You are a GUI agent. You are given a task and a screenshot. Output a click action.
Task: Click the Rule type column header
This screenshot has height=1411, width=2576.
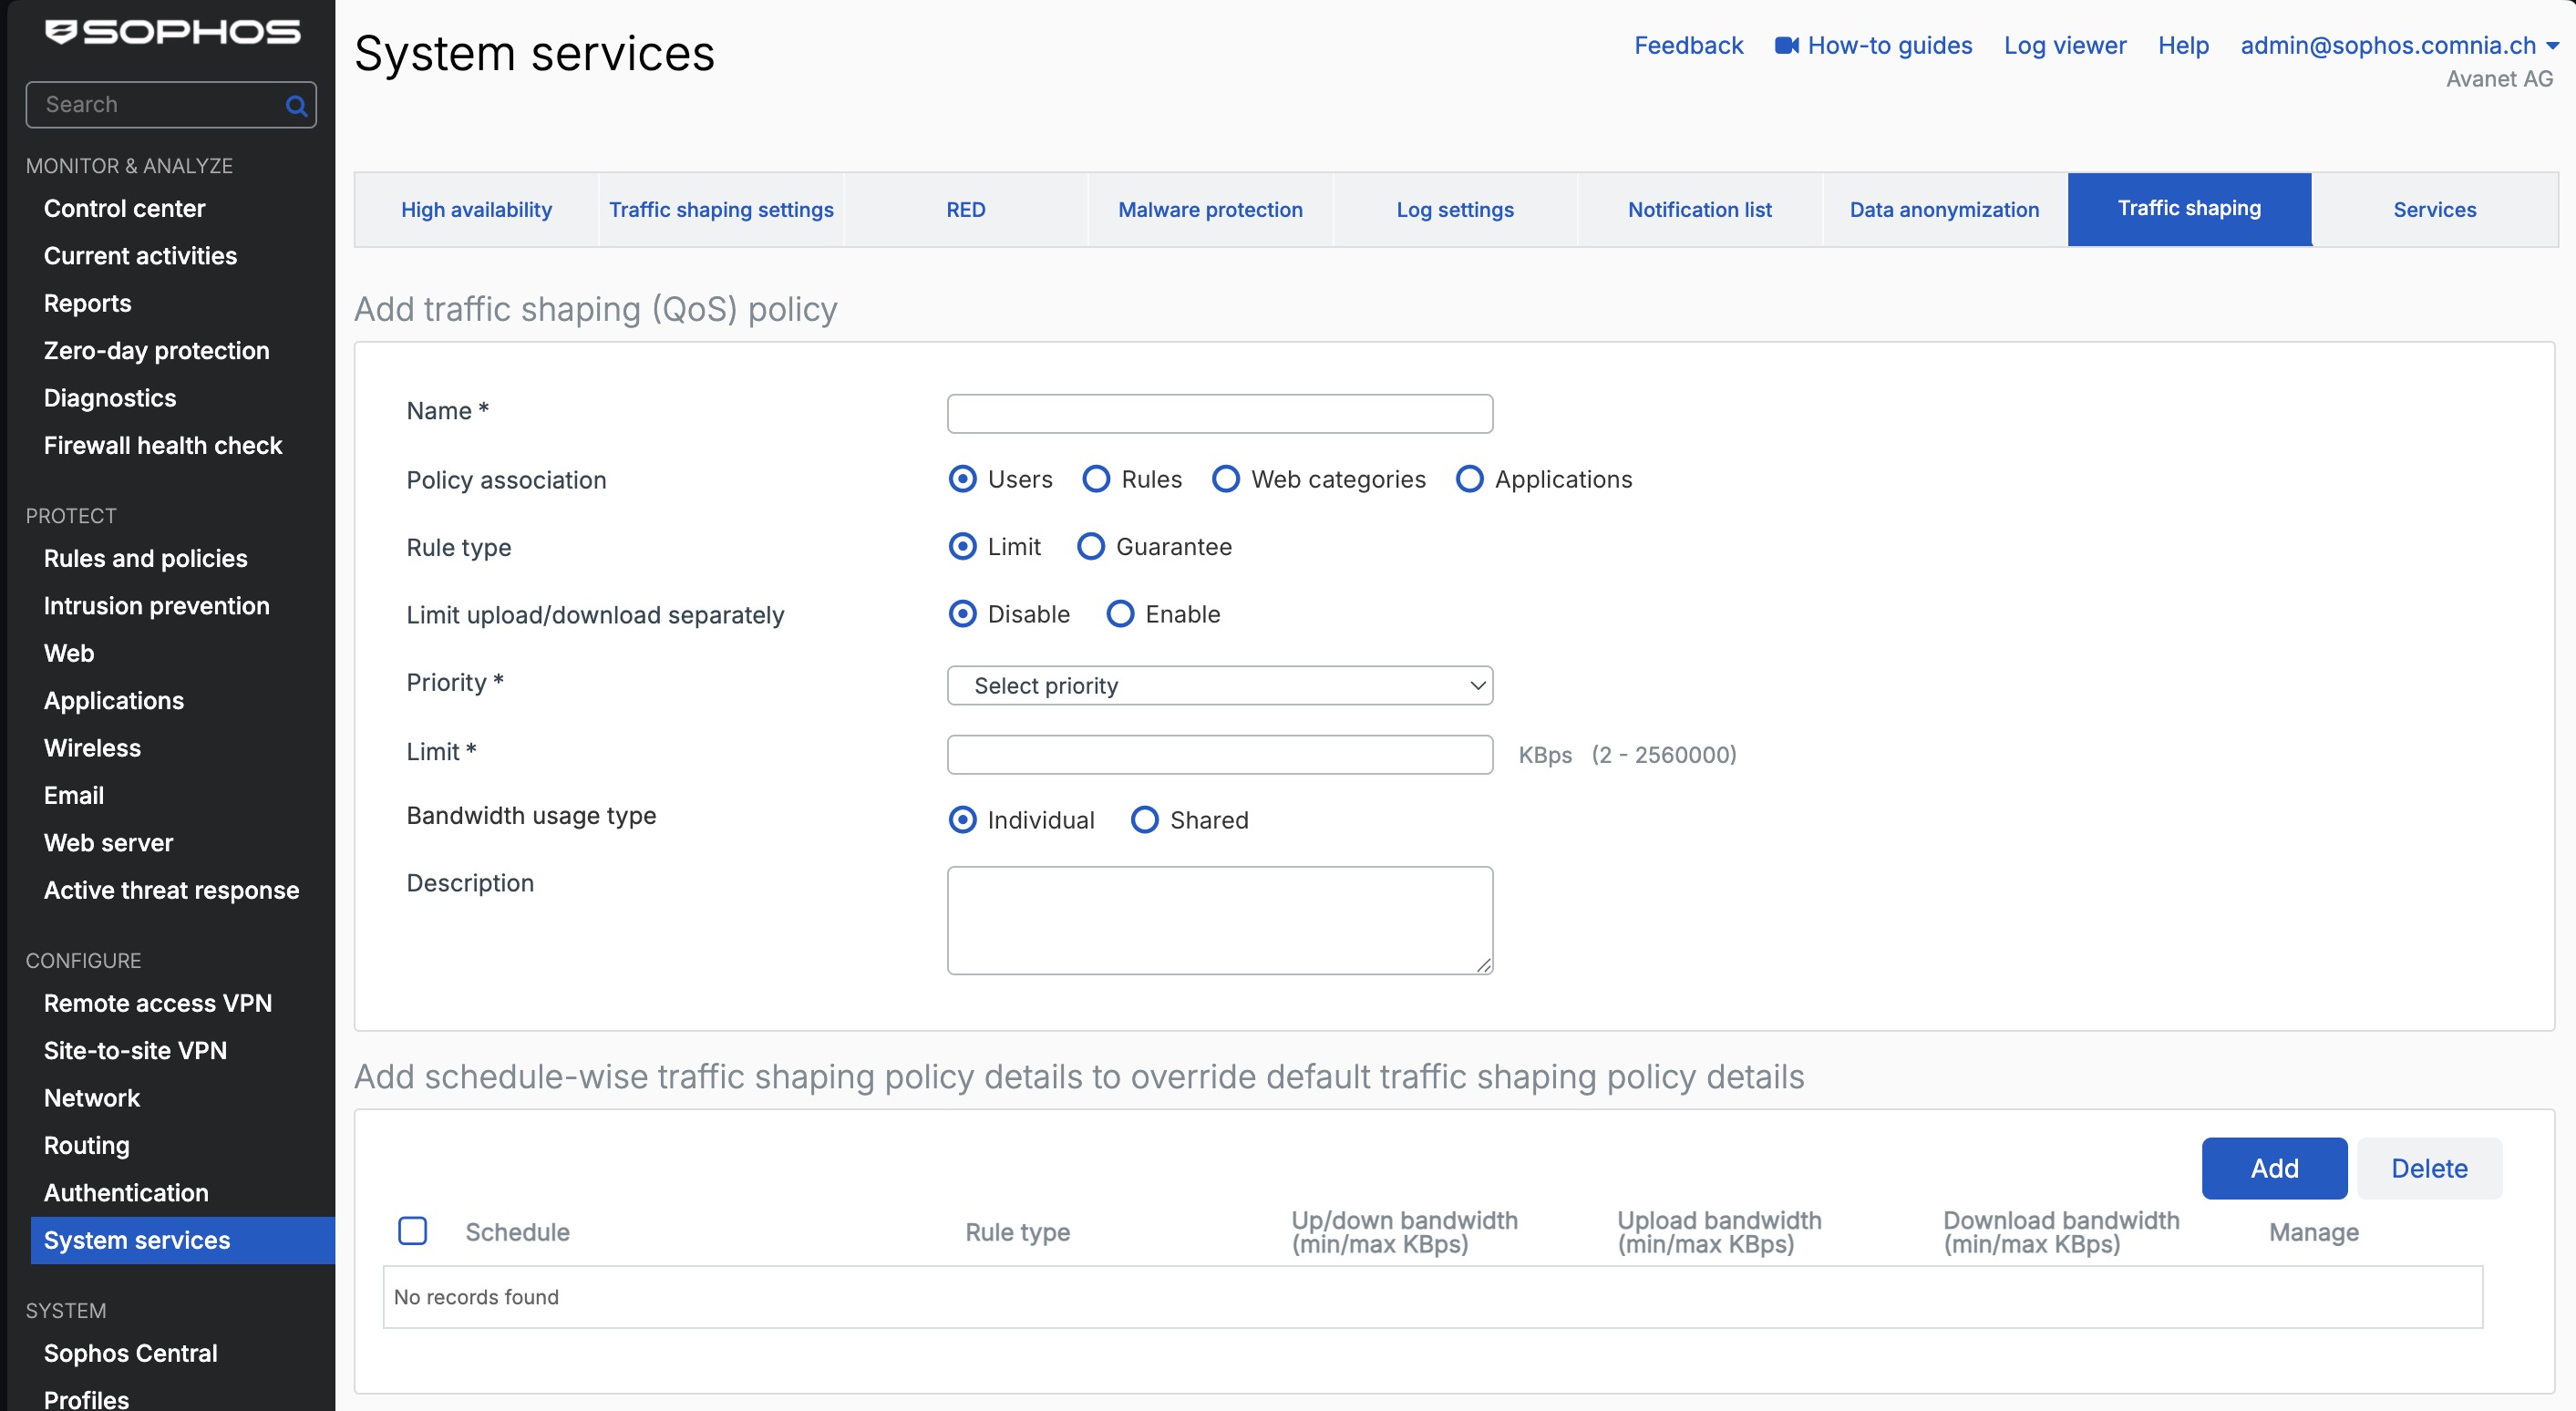point(1017,1232)
